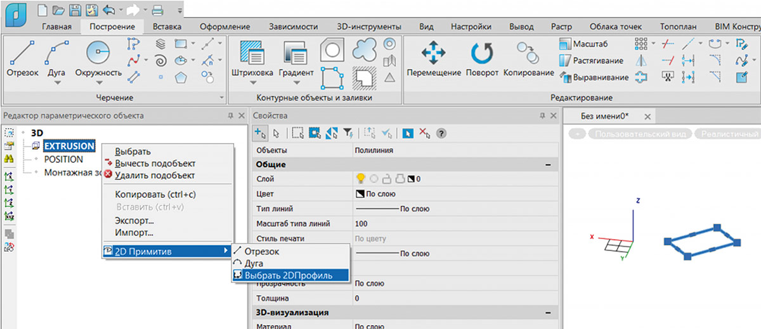Toggle the layer lightbulb on/off icon
761x329 pixels.
[361, 179]
